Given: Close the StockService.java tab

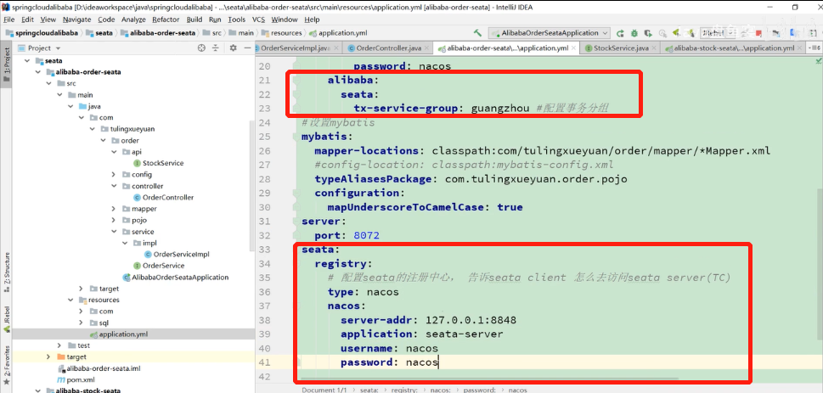Looking at the screenshot, I should pos(656,48).
